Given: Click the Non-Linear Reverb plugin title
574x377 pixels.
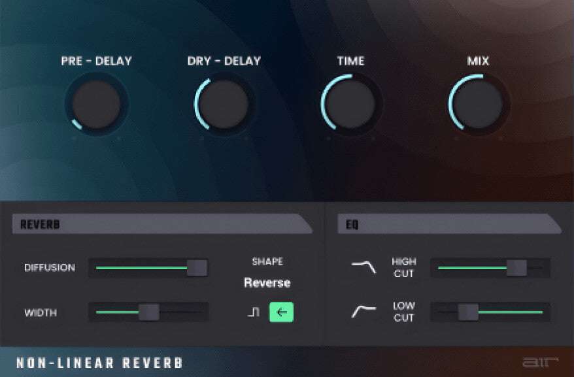Looking at the screenshot, I should pyautogui.click(x=99, y=363).
